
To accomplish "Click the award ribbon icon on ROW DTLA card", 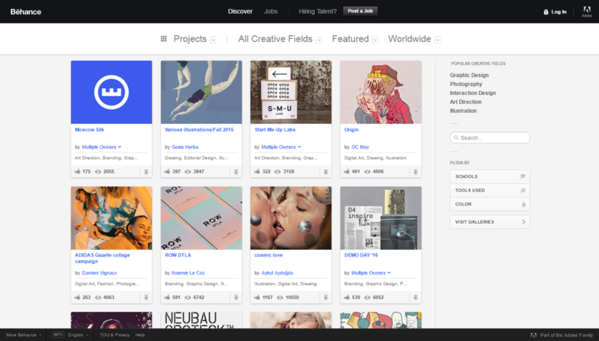I will tap(236, 297).
